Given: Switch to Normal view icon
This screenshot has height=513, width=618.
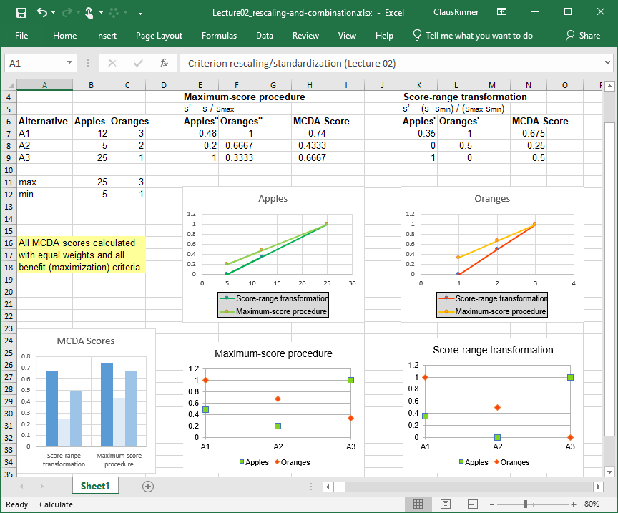Looking at the screenshot, I should [418, 504].
